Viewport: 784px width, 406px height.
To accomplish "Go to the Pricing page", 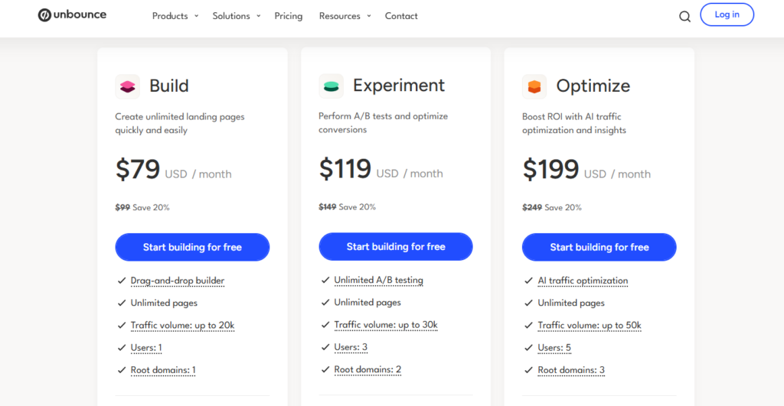I will coord(289,16).
